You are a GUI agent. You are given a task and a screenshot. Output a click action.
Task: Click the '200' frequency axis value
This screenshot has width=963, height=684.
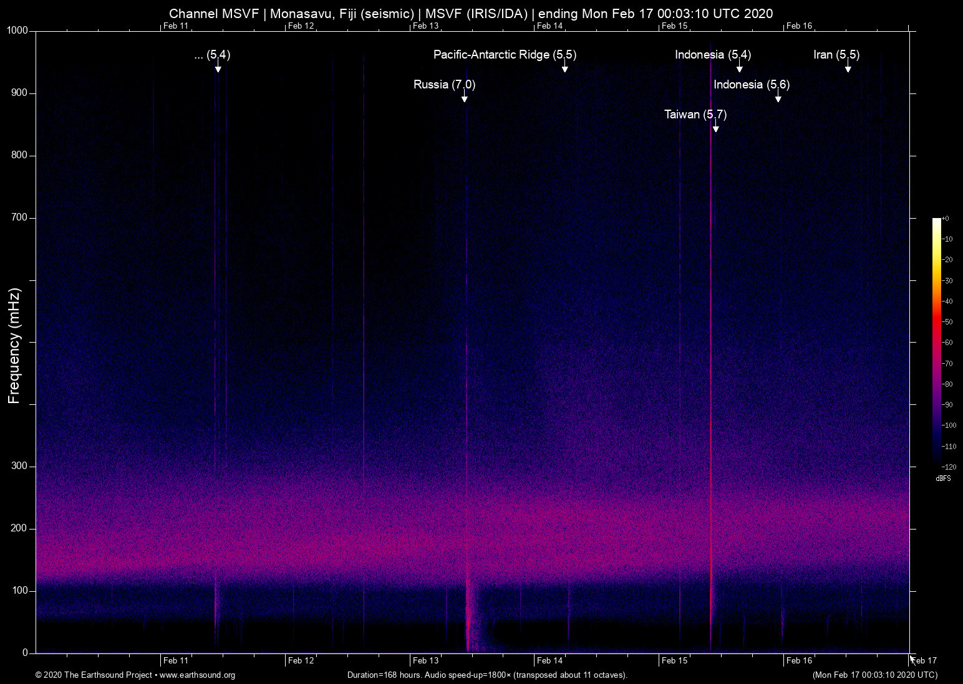[x=20, y=529]
